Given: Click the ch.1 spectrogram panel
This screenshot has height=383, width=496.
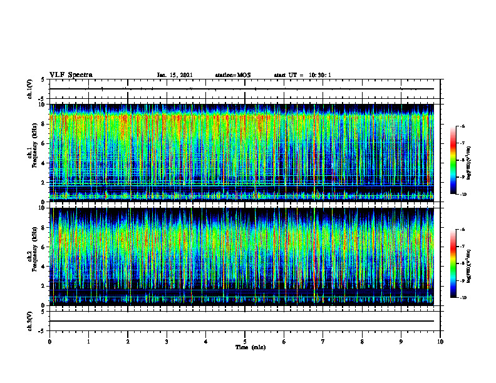Looking at the screenshot, I should 242,153.
